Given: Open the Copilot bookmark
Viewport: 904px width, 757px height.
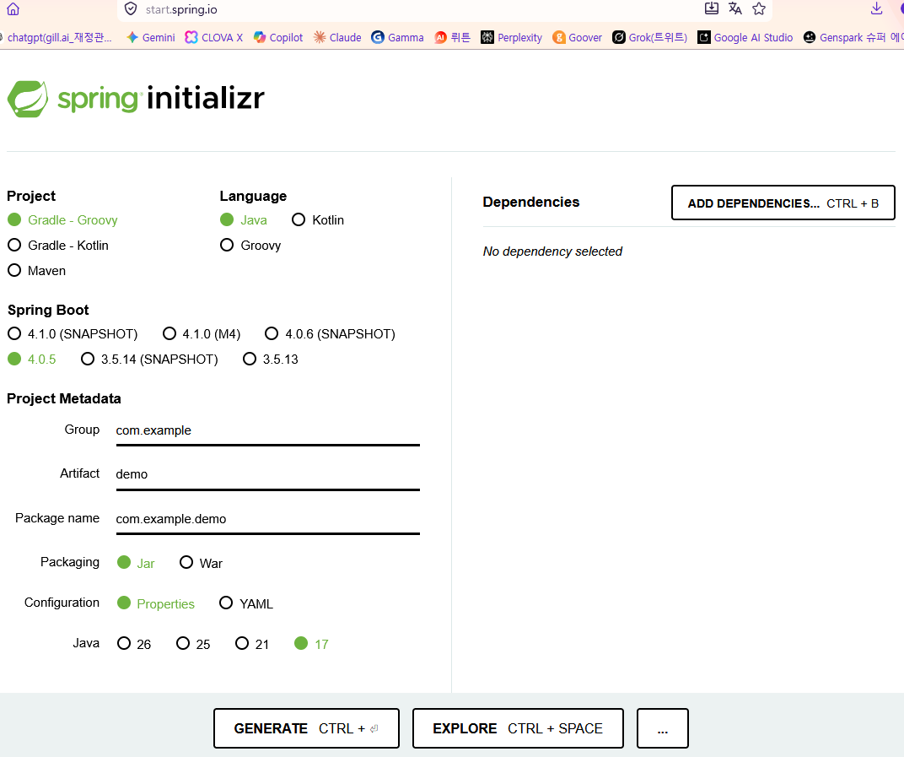Looking at the screenshot, I should pyautogui.click(x=278, y=37).
